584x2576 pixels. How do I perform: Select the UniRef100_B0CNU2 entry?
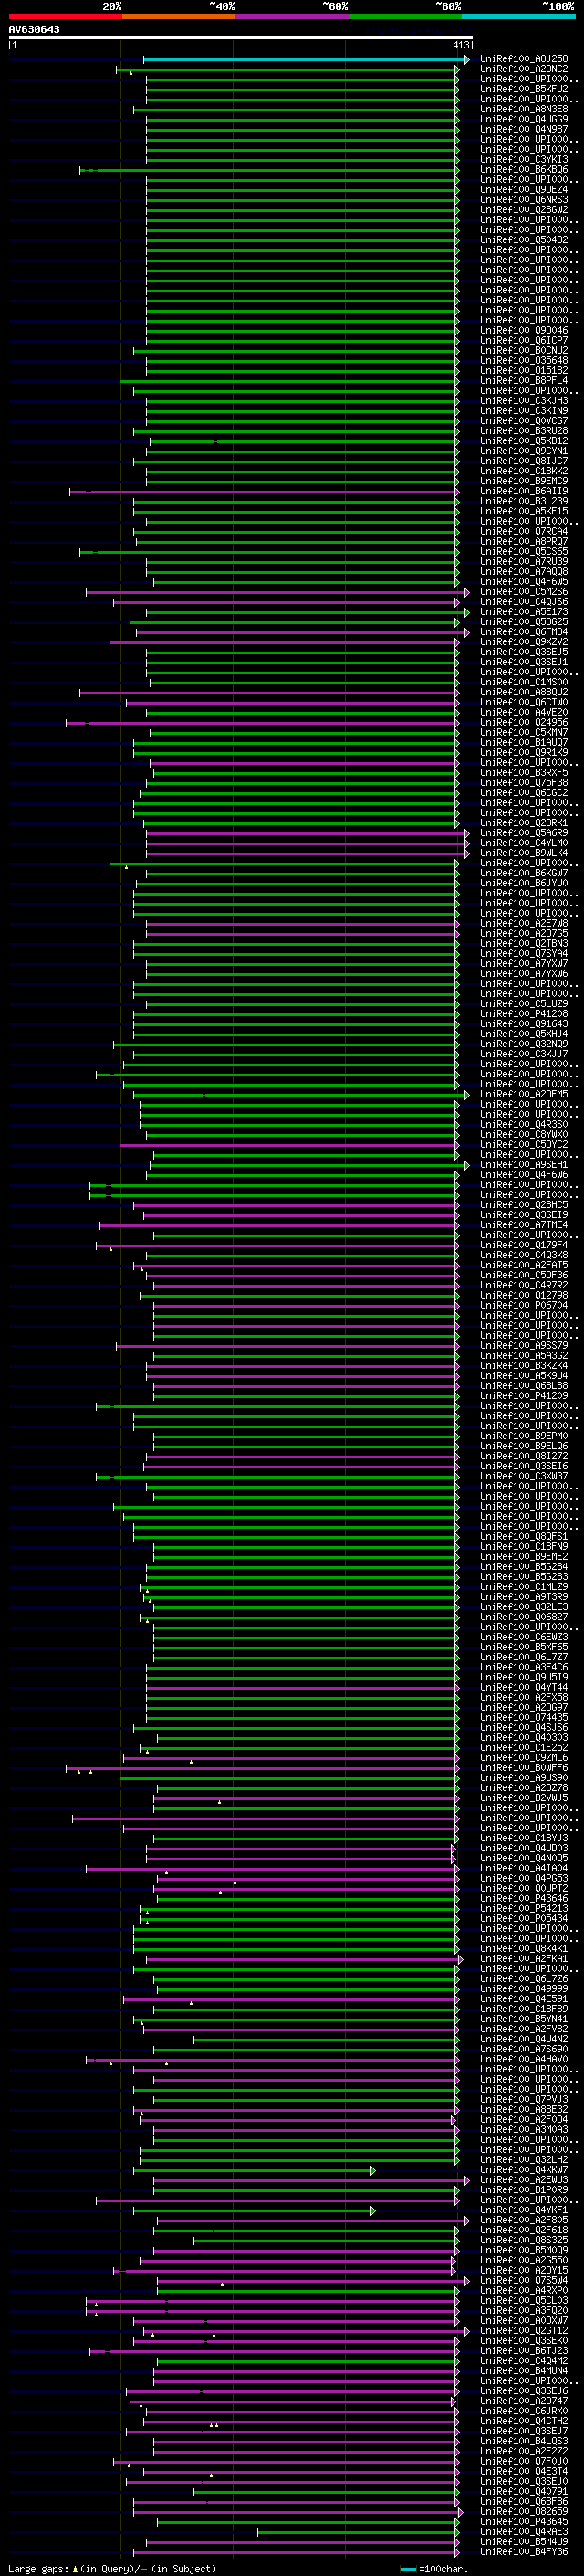pyautogui.click(x=524, y=351)
